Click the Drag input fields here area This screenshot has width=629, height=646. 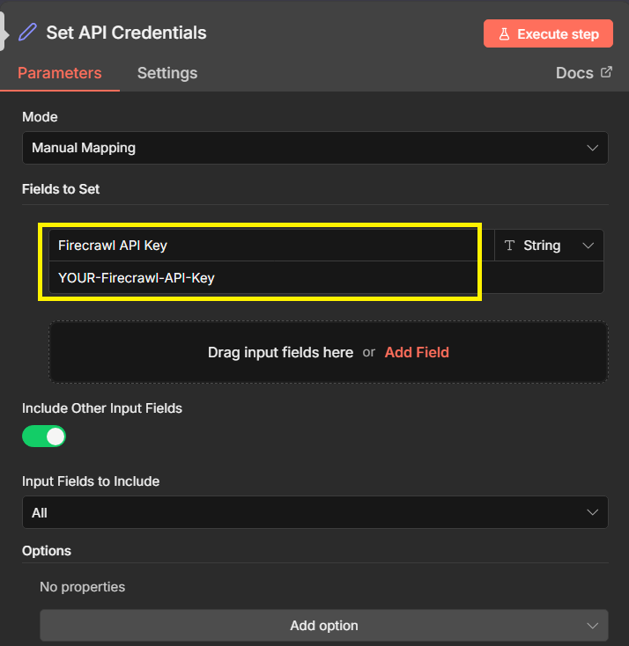280,352
